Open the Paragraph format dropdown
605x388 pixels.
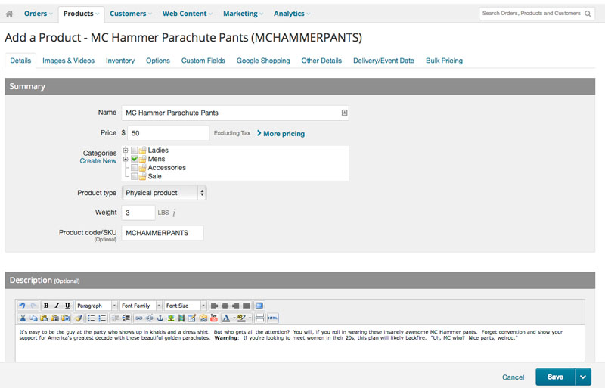point(97,306)
